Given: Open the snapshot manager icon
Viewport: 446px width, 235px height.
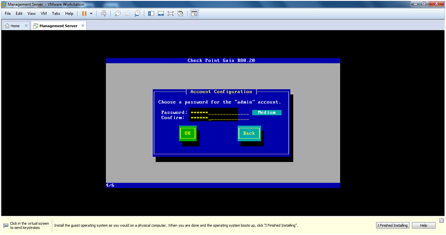Looking at the screenshot, I should coord(138,13).
